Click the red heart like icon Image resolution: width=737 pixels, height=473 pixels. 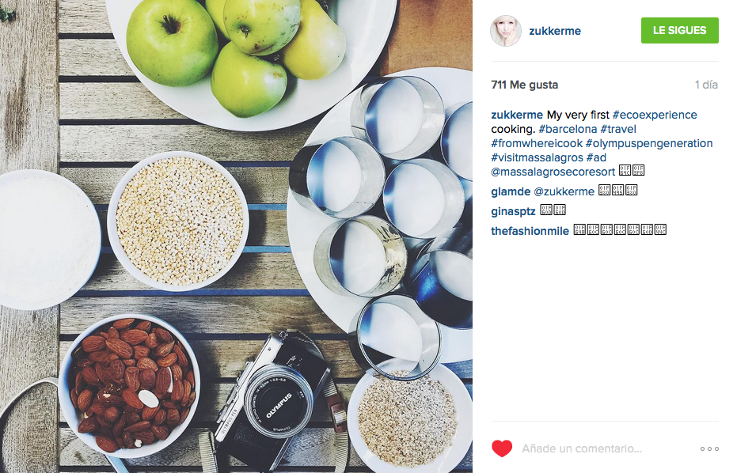pyautogui.click(x=502, y=448)
